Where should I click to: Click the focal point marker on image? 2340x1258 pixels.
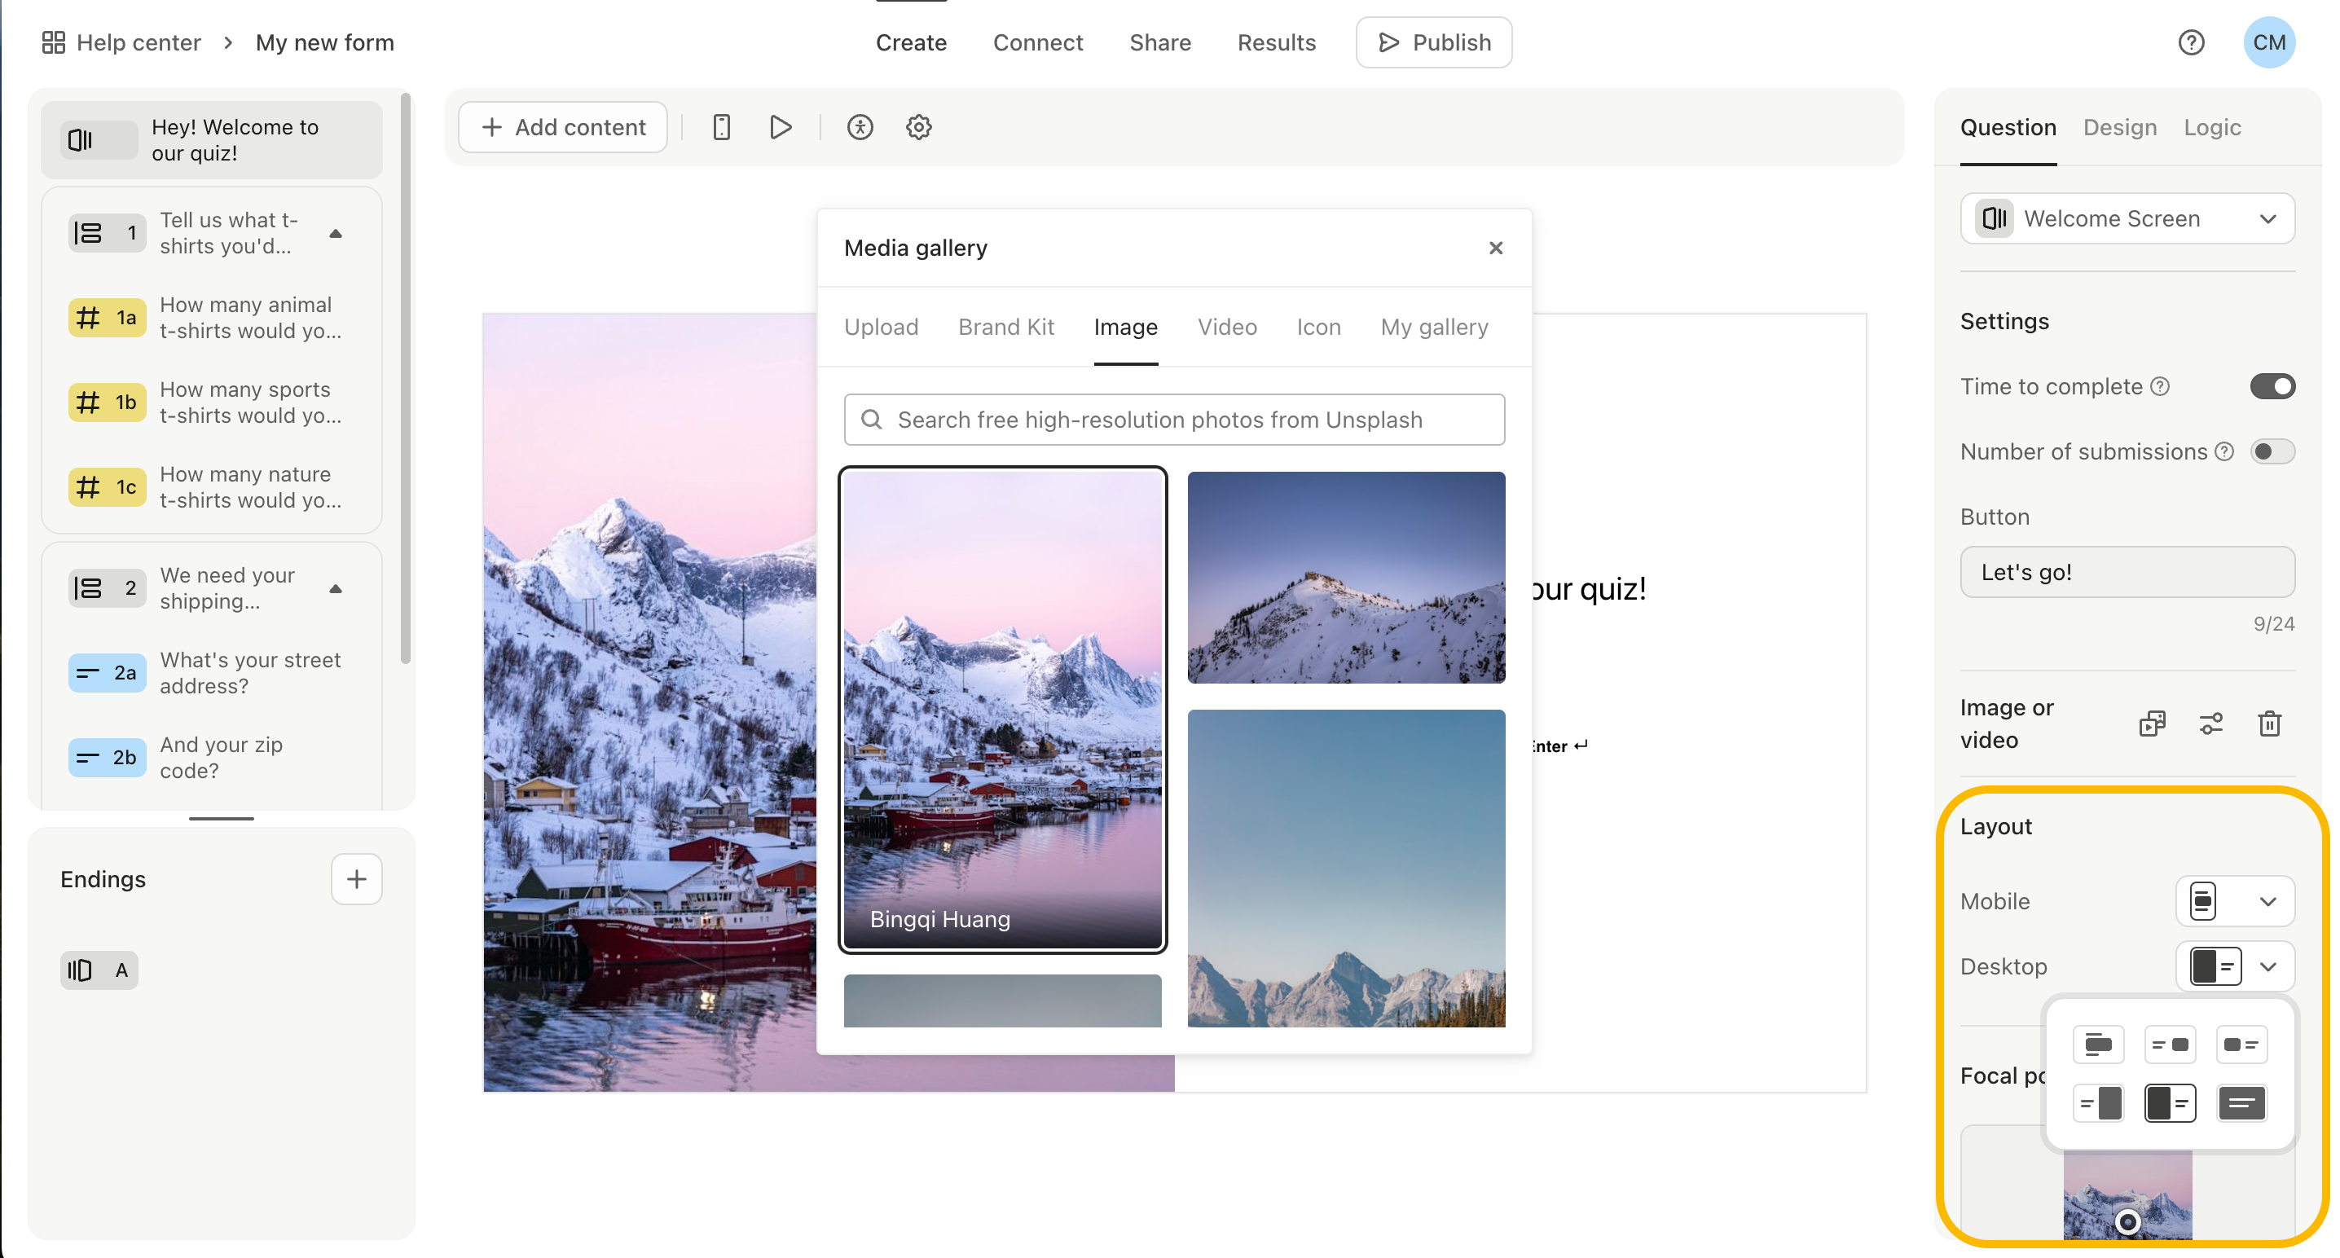[2127, 1223]
